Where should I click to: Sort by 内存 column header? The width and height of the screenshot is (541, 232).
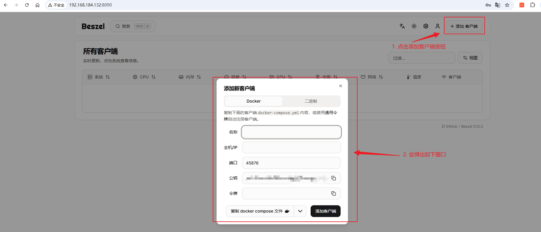(190, 77)
